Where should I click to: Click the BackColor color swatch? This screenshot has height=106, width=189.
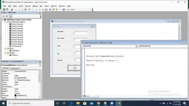click(x=15, y=78)
